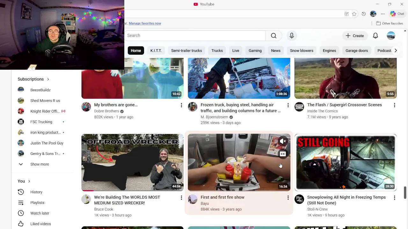
Task: Open Bruce Cook channel avatar
Action: tap(86, 199)
